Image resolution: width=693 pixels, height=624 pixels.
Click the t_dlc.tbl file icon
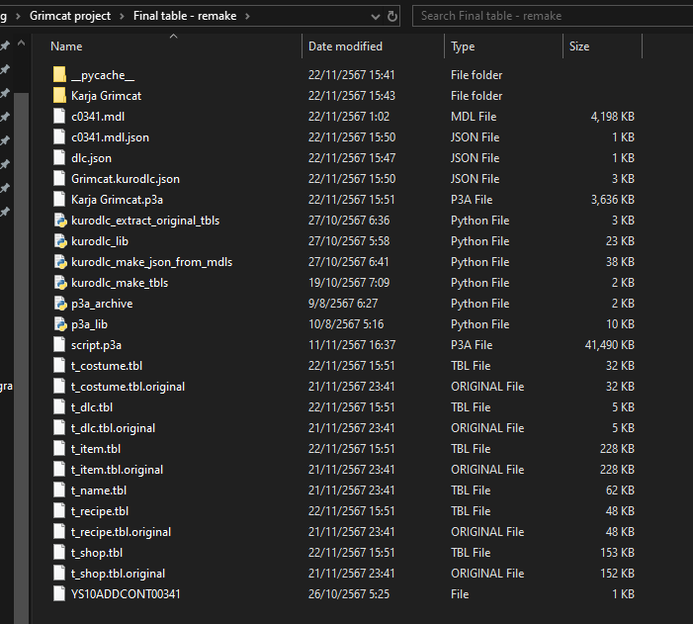(59, 407)
